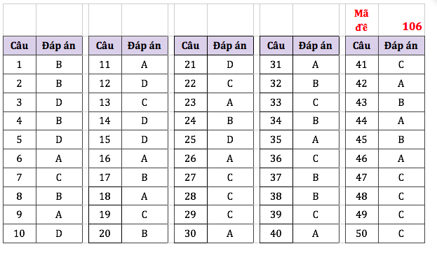Select answer B for question 20
Image resolution: width=437 pixels, height=258 pixels.
click(x=144, y=233)
